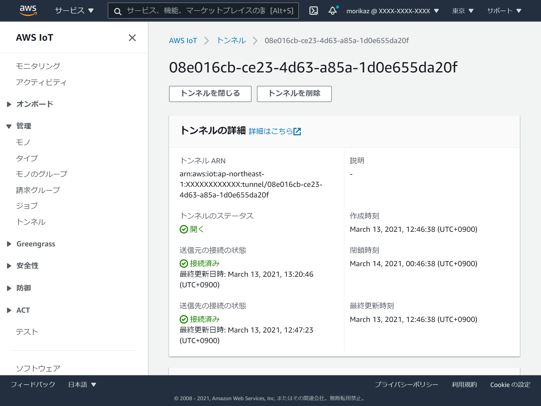This screenshot has height=406, width=541.
Task: Click the AWS home logo
Action: (x=28, y=10)
